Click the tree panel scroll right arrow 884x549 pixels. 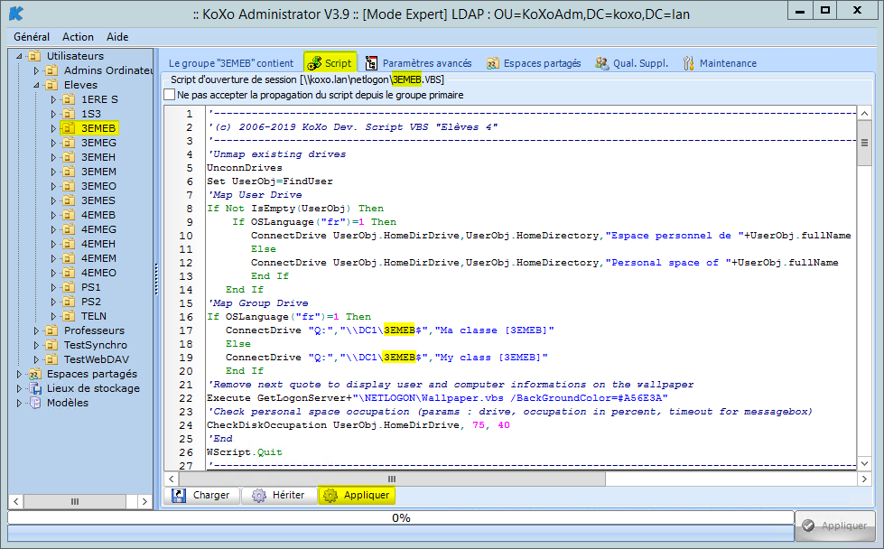[x=144, y=501]
